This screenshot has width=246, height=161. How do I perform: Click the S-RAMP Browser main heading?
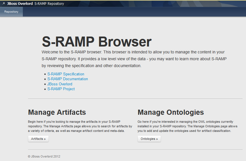coord(96,42)
